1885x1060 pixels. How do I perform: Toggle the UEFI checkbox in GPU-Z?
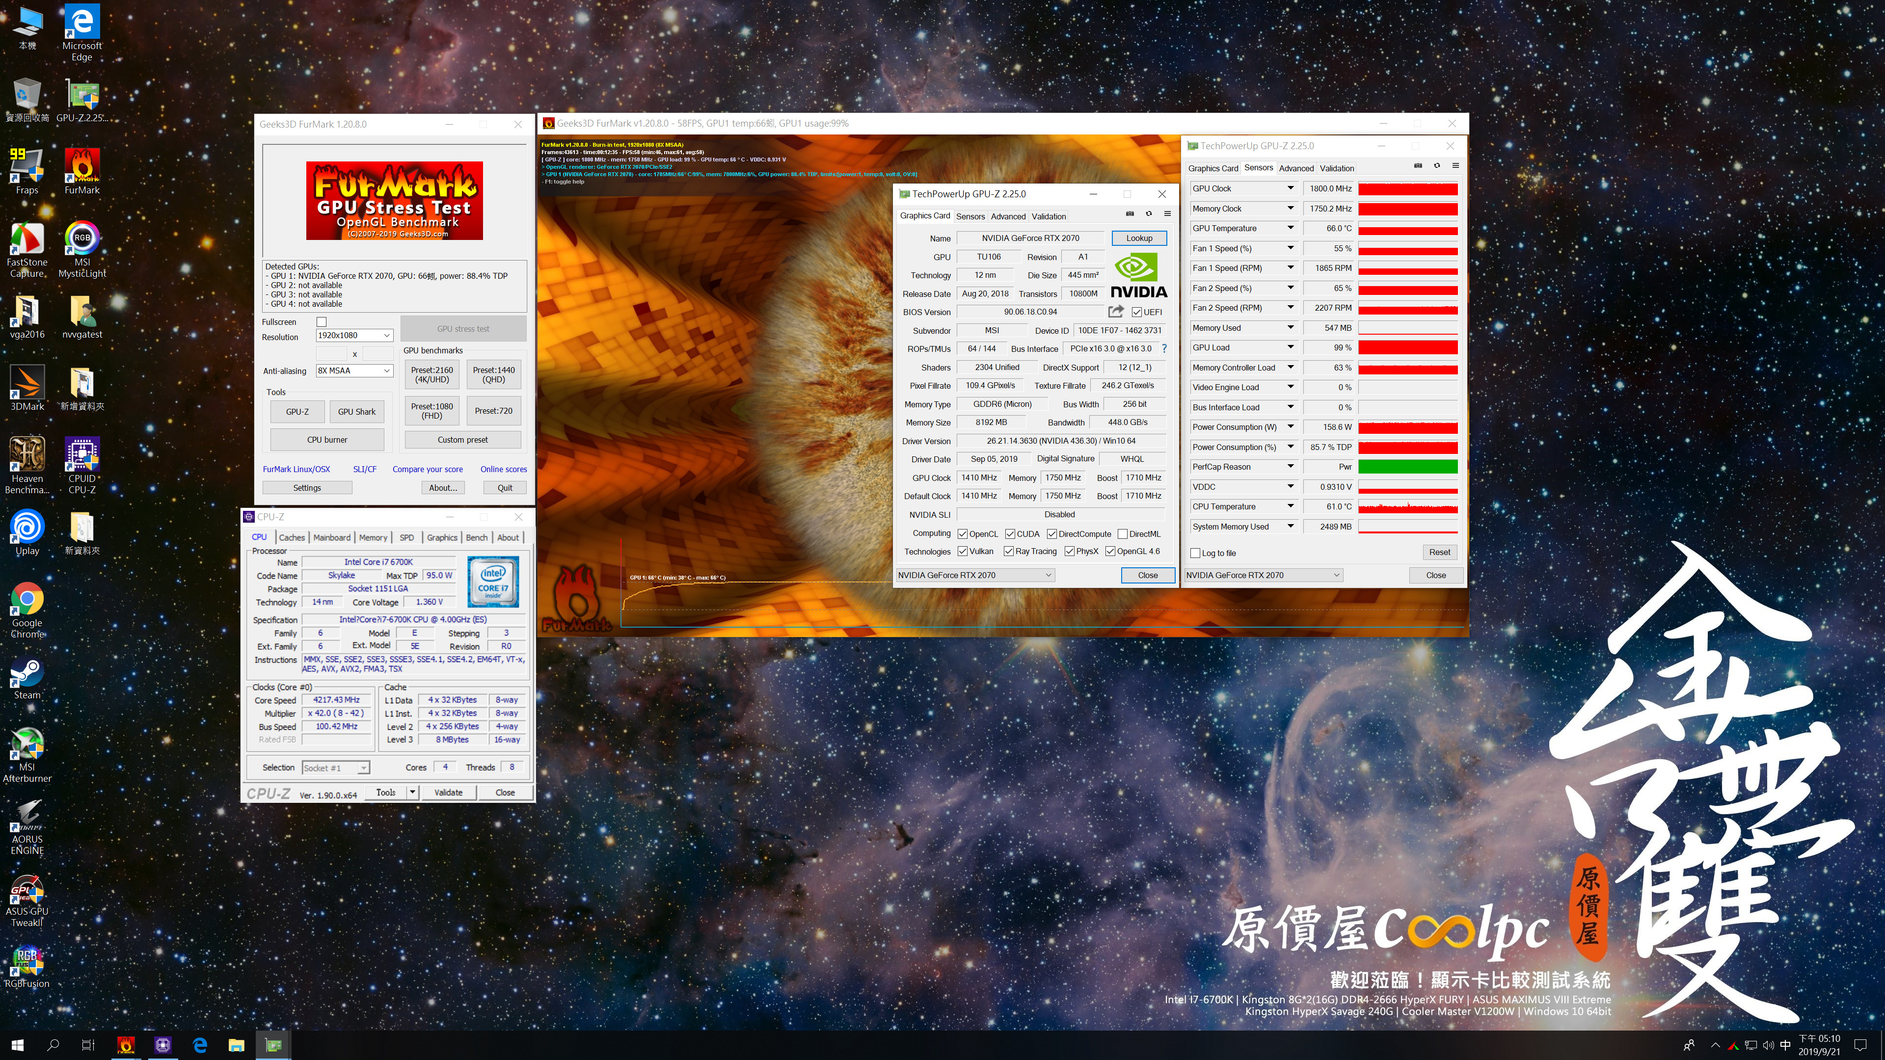(1136, 313)
